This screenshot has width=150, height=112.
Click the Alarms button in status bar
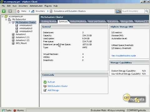coord(18,110)
